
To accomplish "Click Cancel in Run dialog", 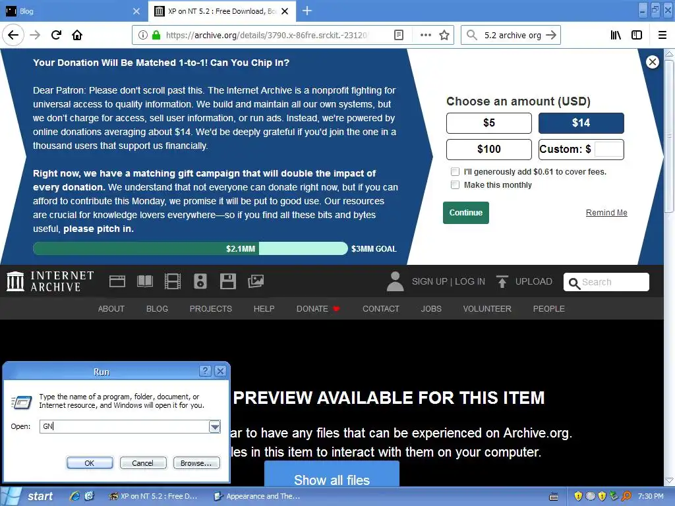I will (x=142, y=463).
